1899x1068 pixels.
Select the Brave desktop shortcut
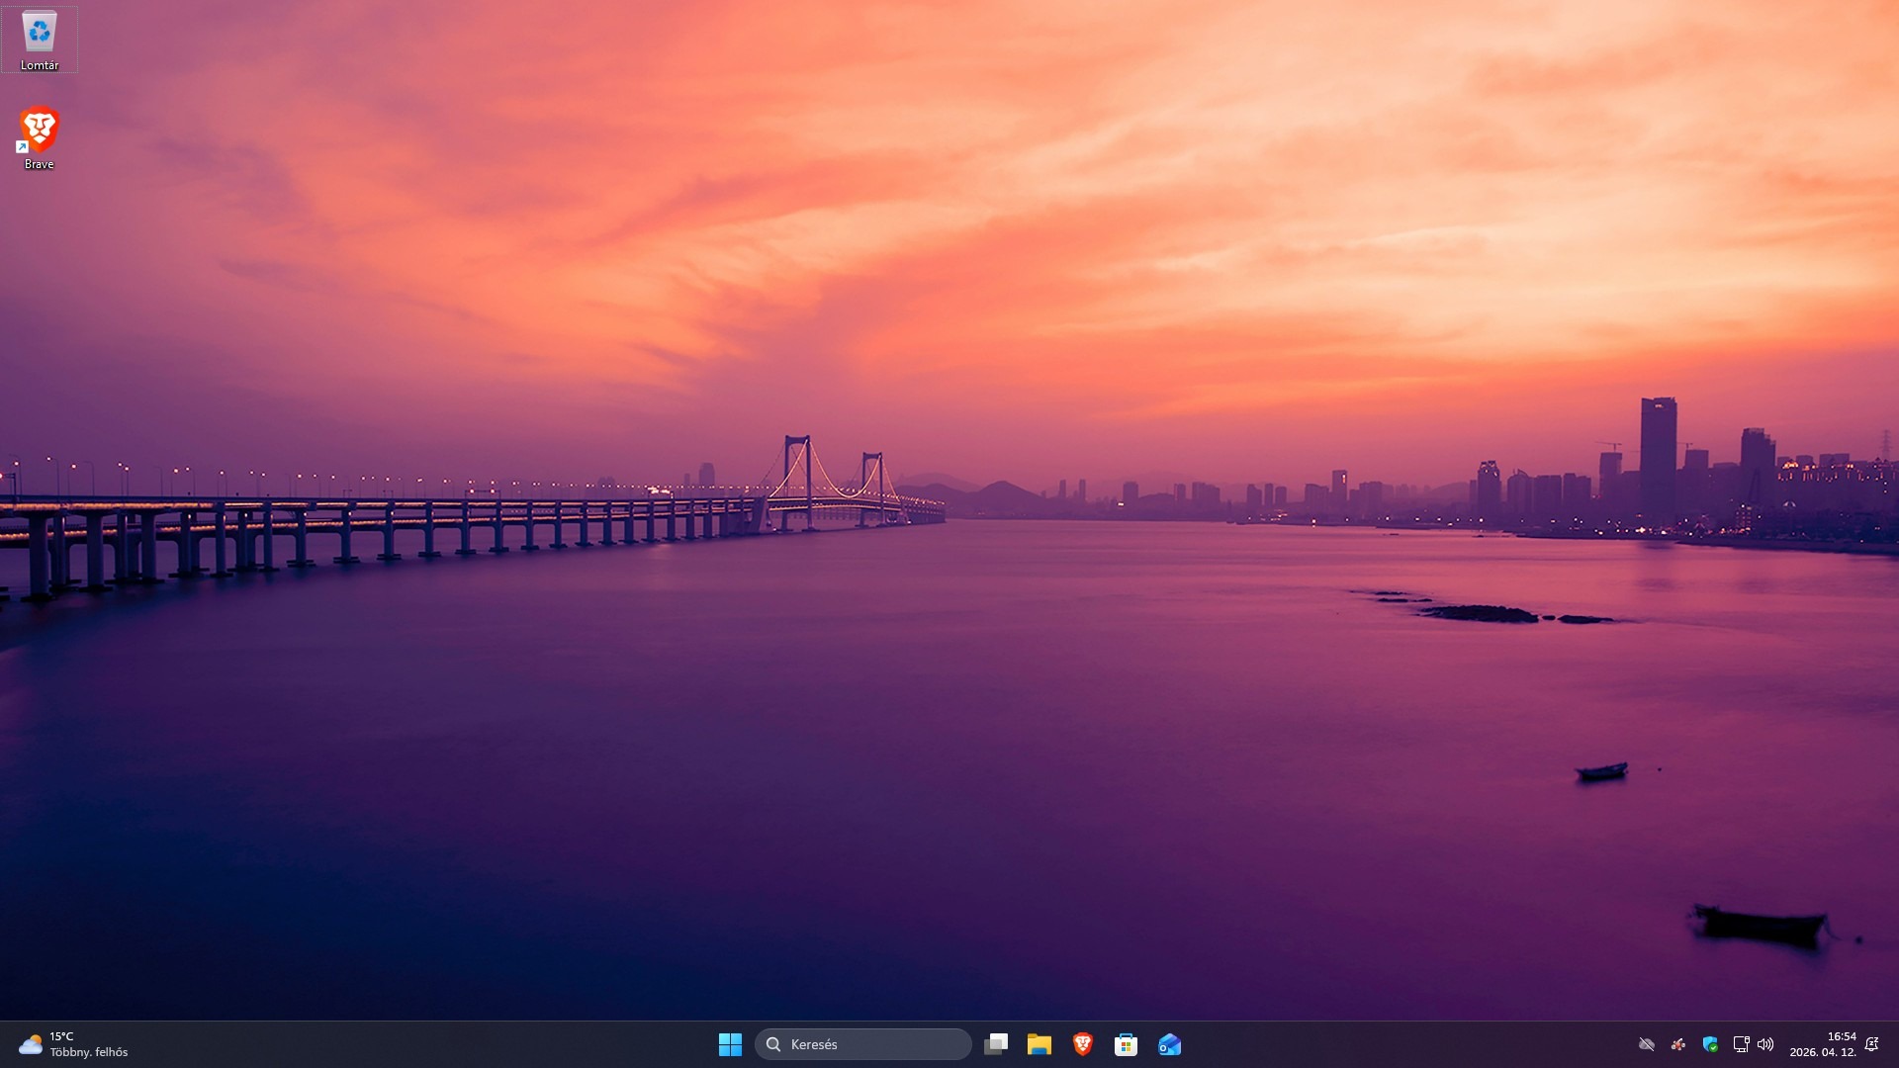click(40, 135)
